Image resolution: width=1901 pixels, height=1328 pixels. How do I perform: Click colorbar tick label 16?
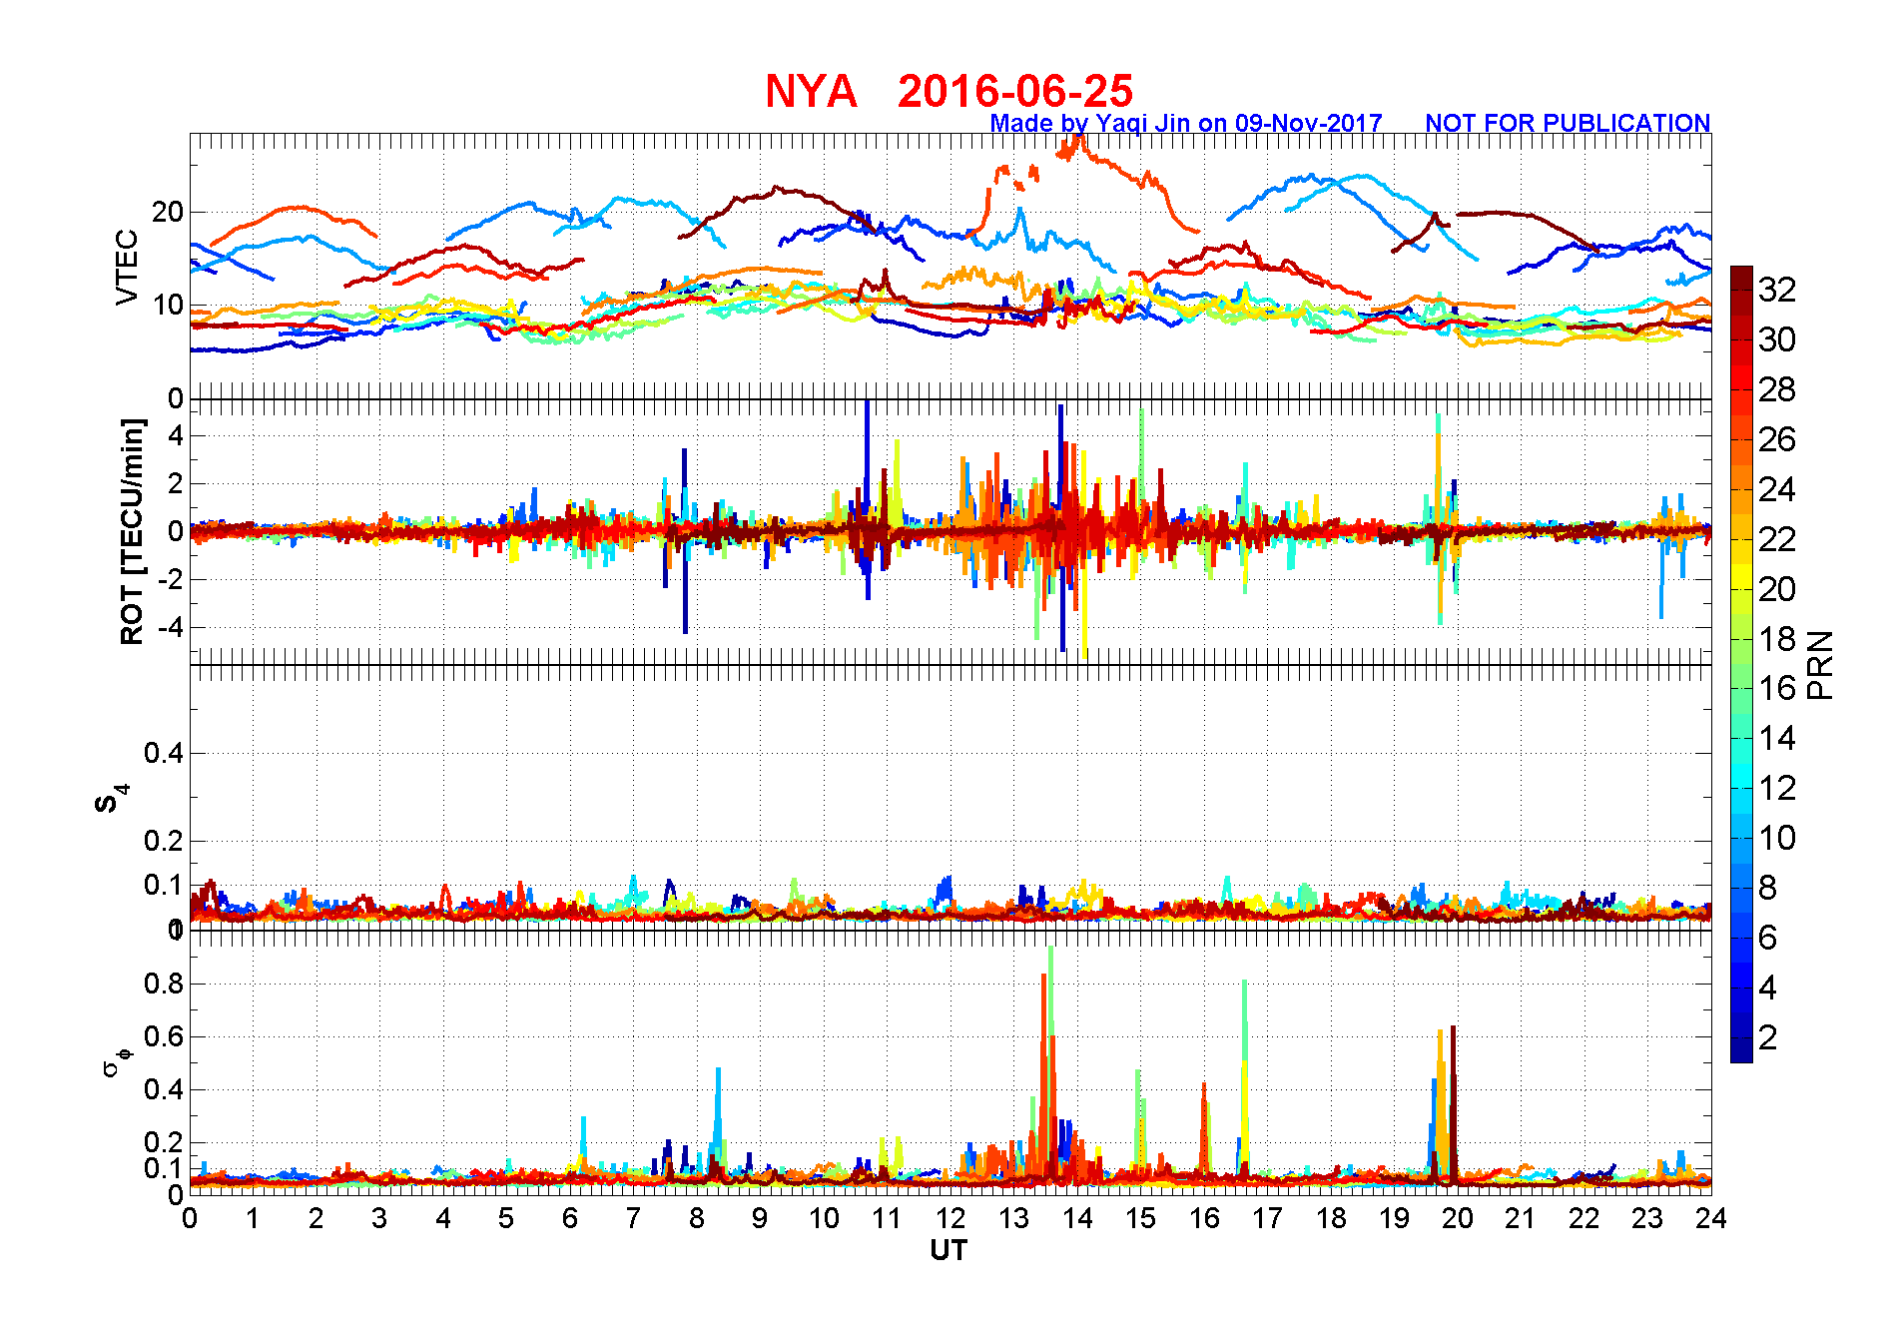coord(1777,688)
